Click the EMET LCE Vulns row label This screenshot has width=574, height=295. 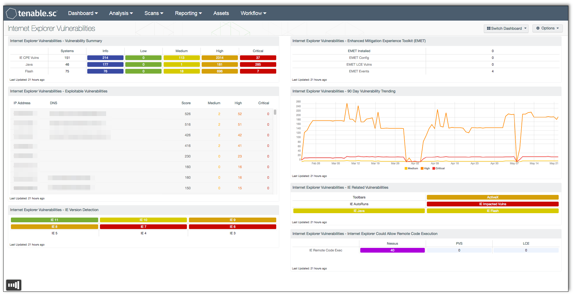[x=359, y=64]
